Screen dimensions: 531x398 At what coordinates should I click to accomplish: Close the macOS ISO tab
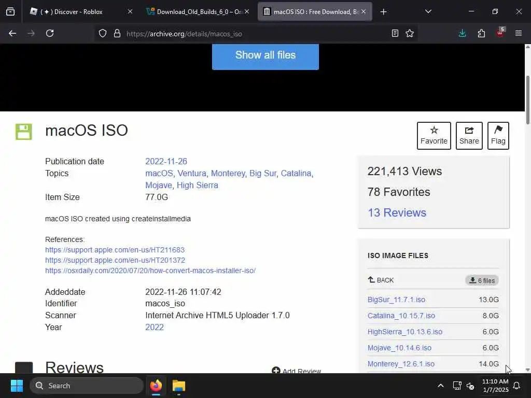(x=364, y=12)
